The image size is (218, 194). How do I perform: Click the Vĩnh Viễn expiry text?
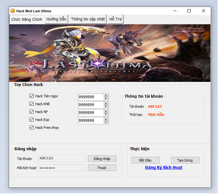coord(156,115)
